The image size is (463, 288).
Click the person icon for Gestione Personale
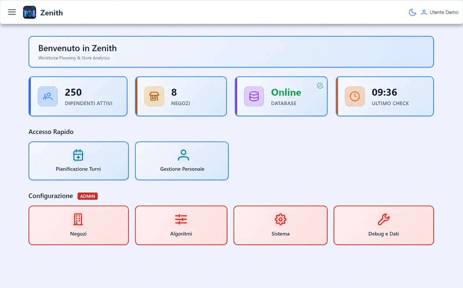183,155
